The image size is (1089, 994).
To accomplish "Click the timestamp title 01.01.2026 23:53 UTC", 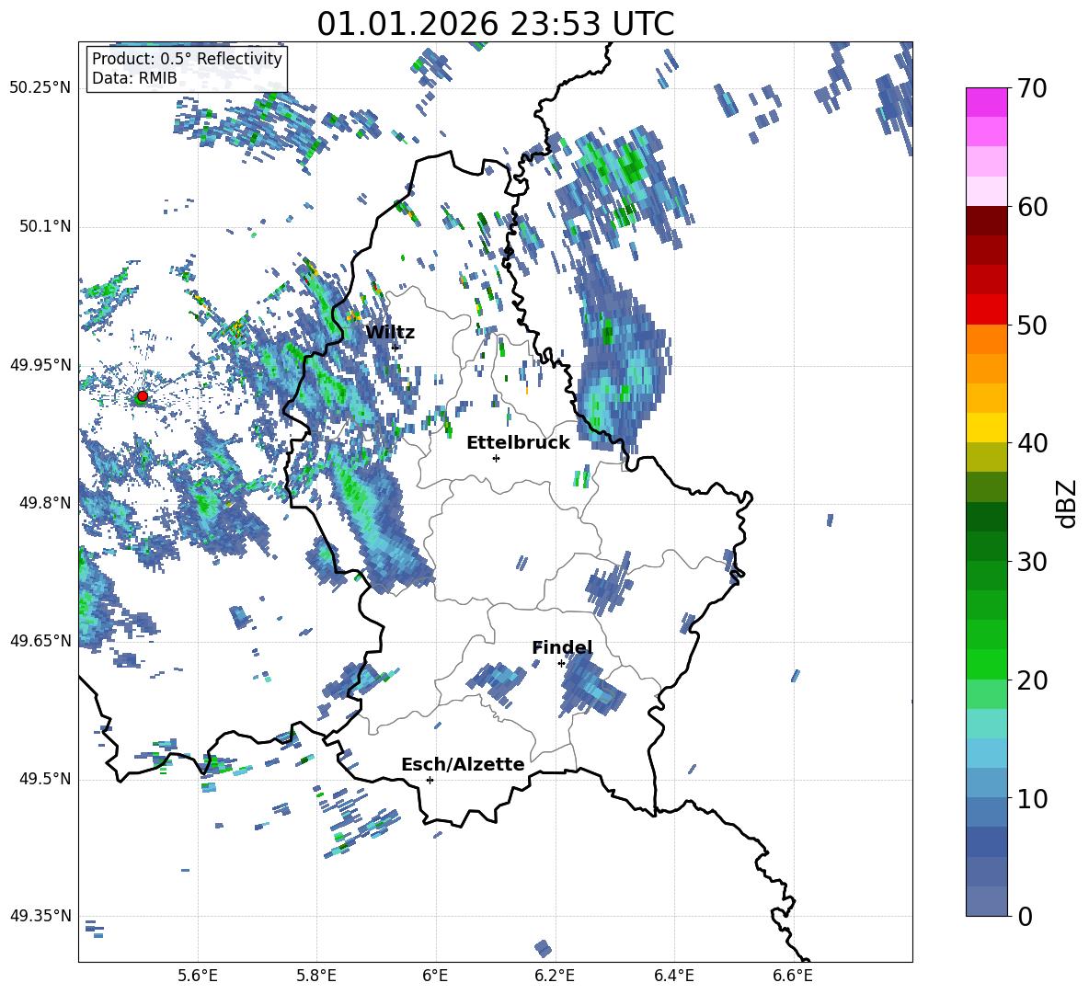I will point(495,24).
